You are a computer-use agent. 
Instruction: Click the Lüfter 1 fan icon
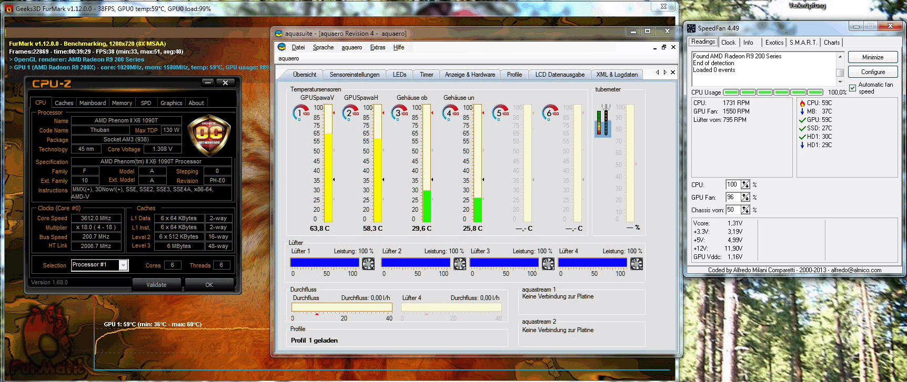coord(368,263)
